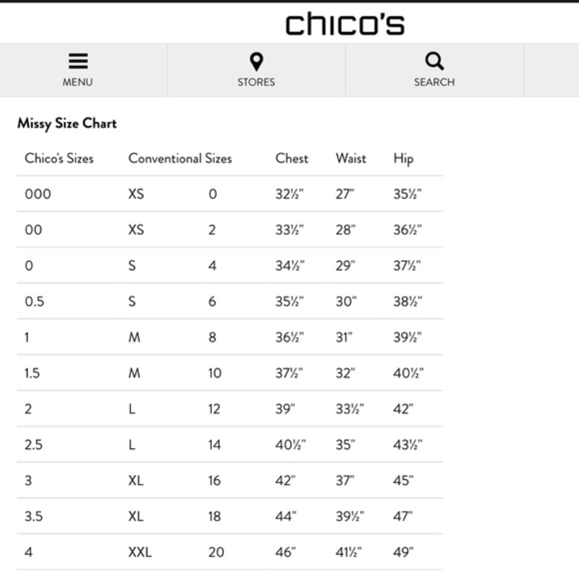Viewport: 579px width, 579px height.
Task: Select the 000 size row label
Action: coord(38,195)
